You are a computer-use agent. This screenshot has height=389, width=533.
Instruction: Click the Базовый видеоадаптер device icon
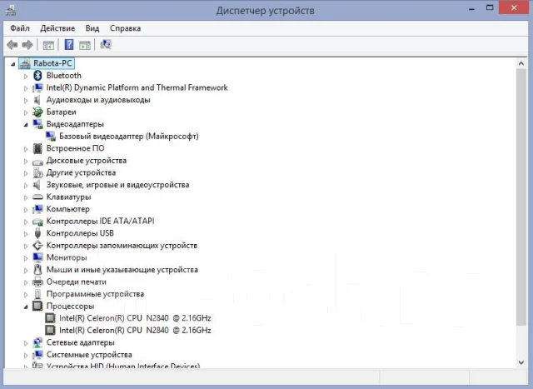point(50,136)
